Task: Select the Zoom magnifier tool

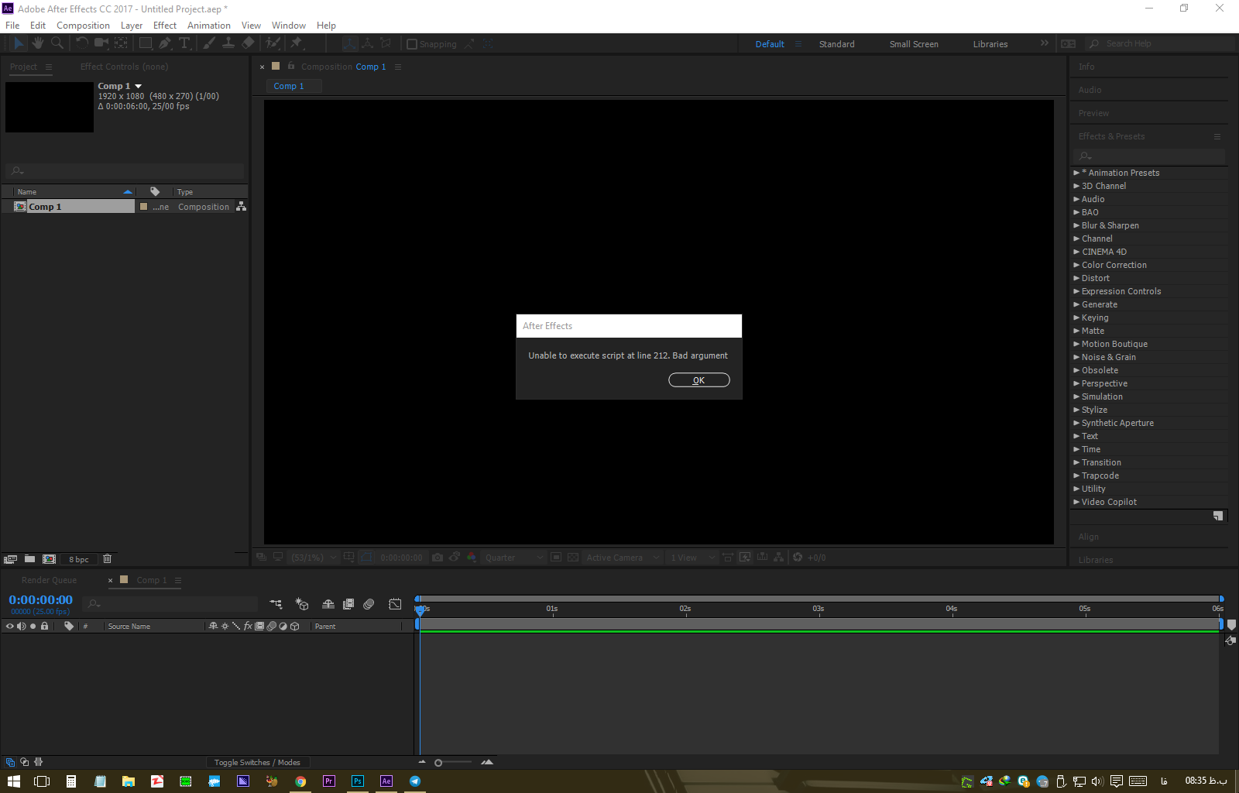Action: point(57,43)
